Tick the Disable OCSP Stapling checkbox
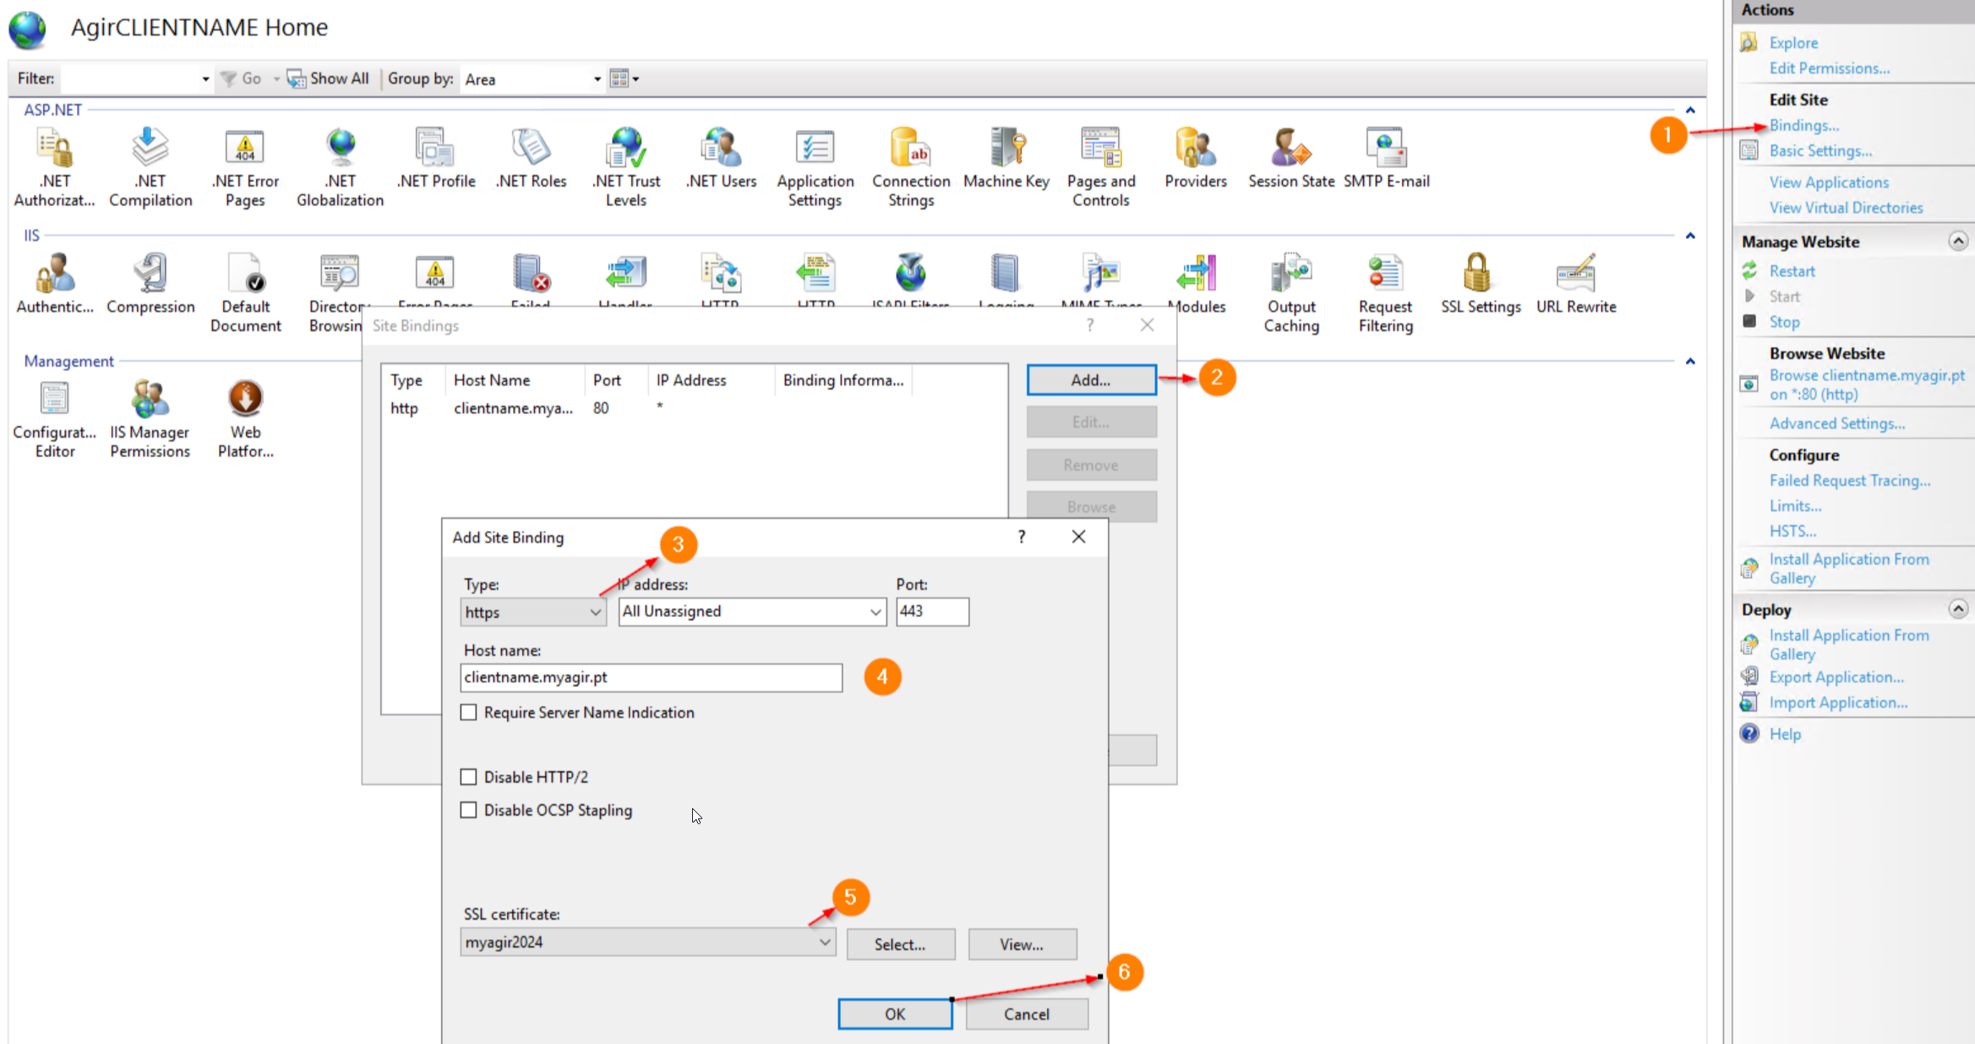This screenshot has width=1975, height=1044. pos(469,810)
